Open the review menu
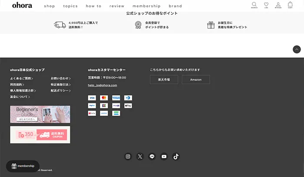The image size is (304, 177). pos(117,6)
